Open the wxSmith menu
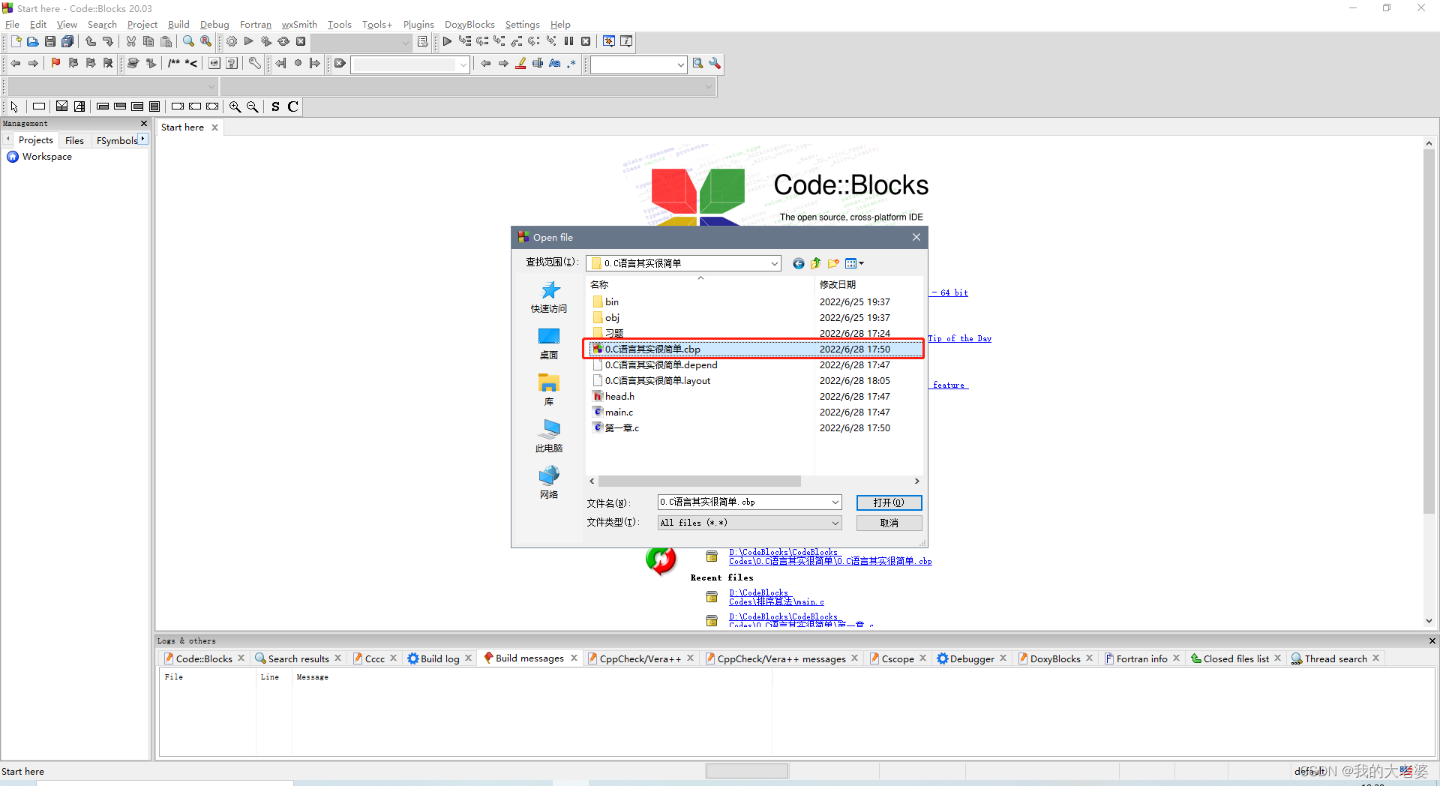The width and height of the screenshot is (1440, 786). pyautogui.click(x=298, y=24)
